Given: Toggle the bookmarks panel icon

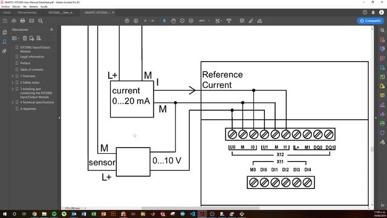Looking at the screenshot, I should click(4, 42).
